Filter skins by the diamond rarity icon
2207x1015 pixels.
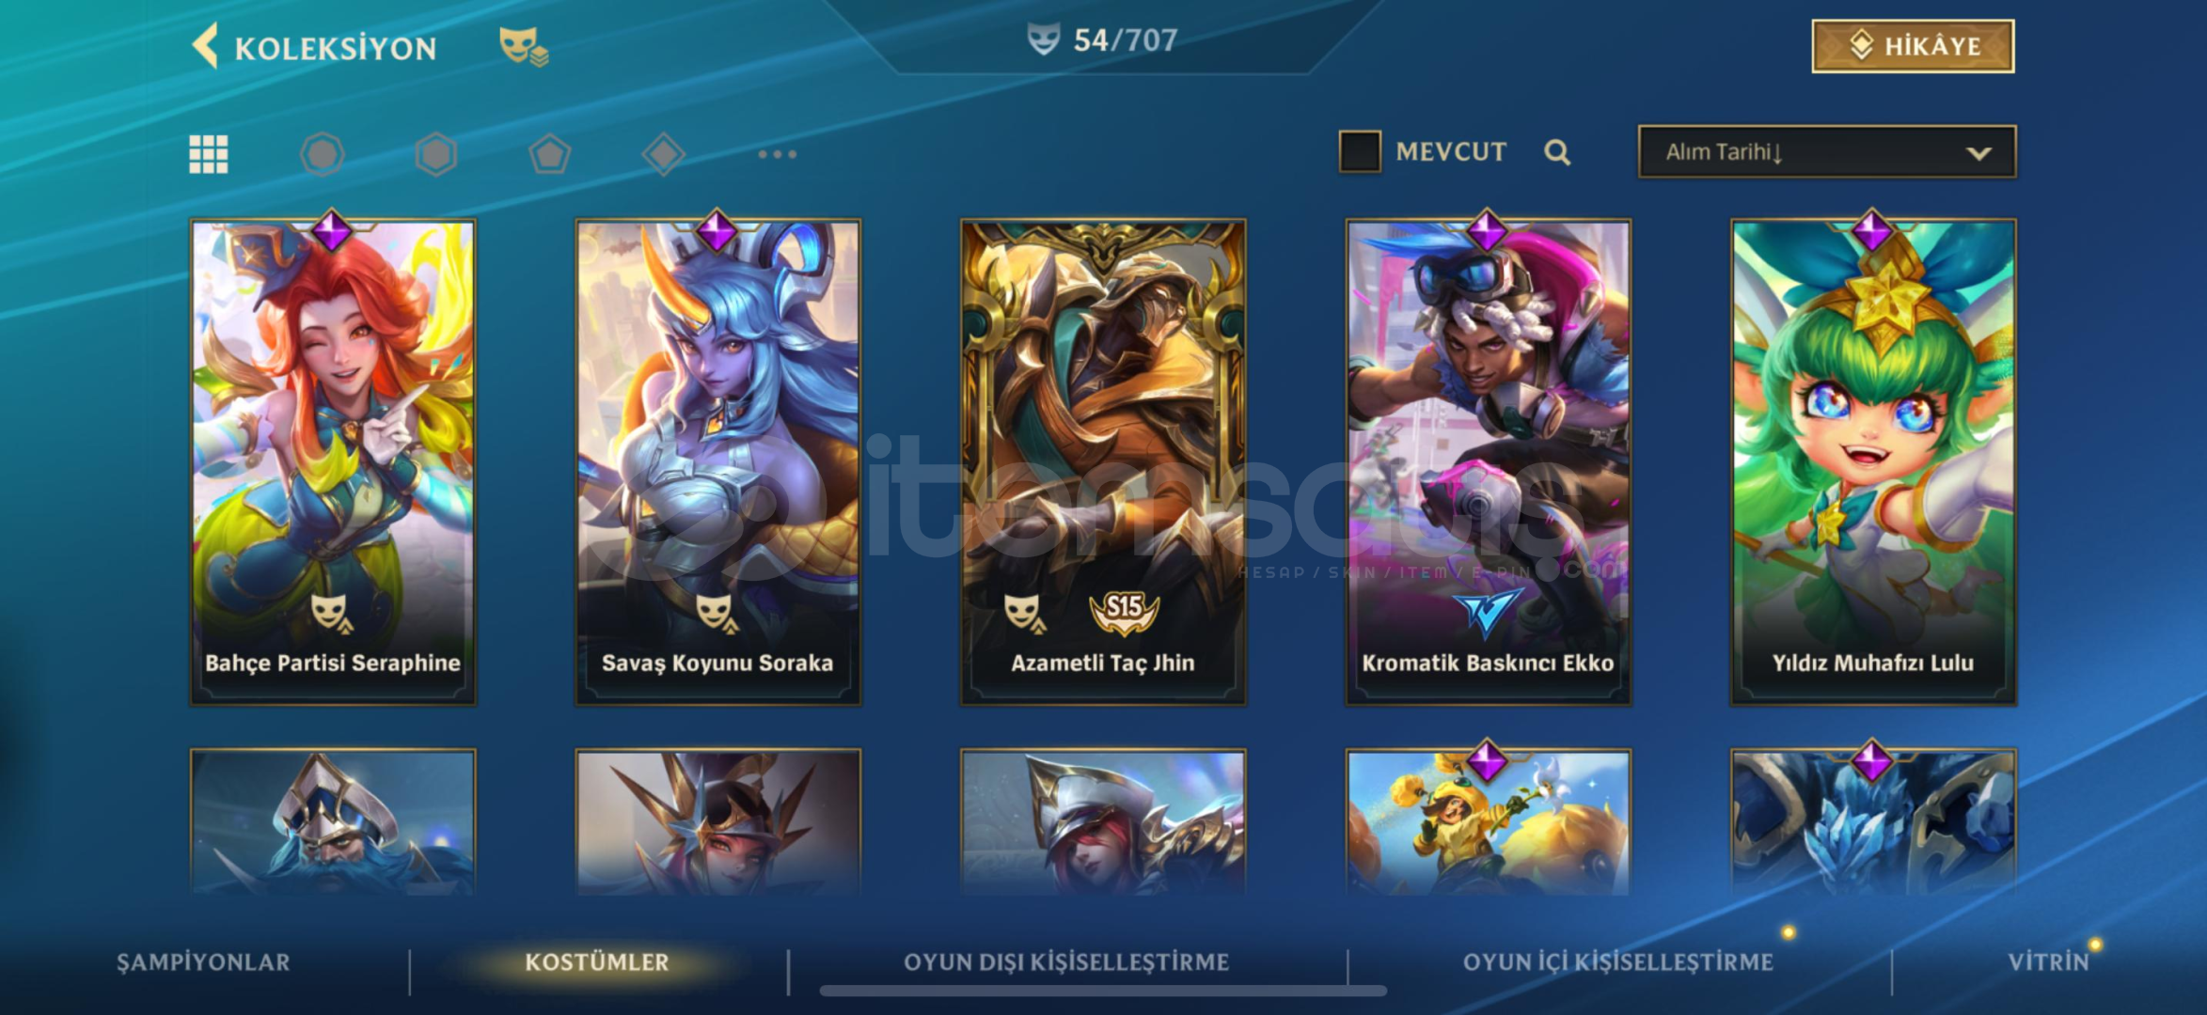[x=664, y=154]
